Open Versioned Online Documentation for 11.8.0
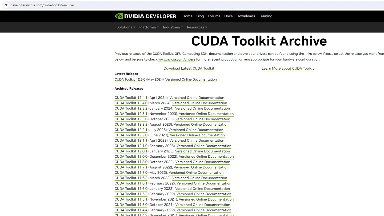384x216 pixels. point(203,162)
